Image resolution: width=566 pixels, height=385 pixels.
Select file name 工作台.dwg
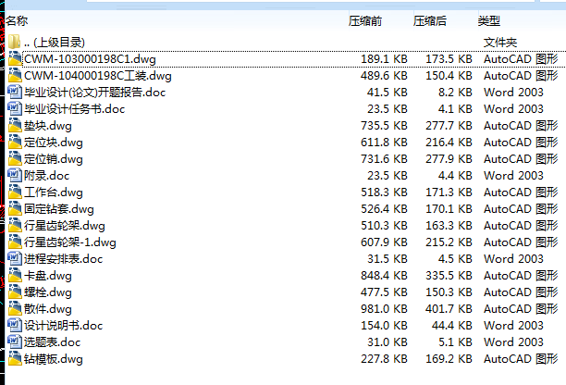coord(54,192)
